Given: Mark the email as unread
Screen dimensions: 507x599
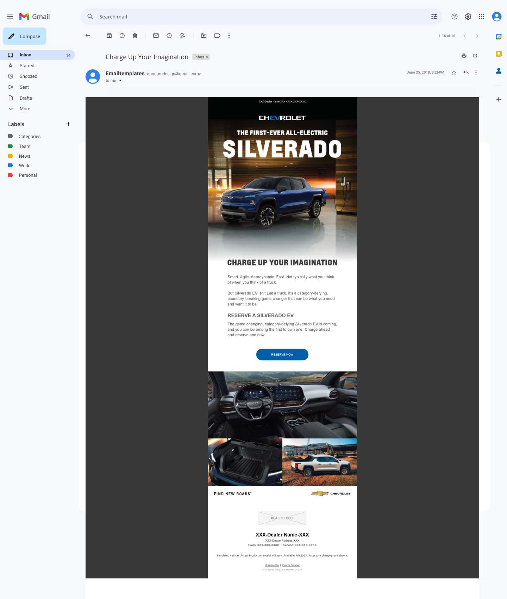Looking at the screenshot, I should pyautogui.click(x=156, y=36).
